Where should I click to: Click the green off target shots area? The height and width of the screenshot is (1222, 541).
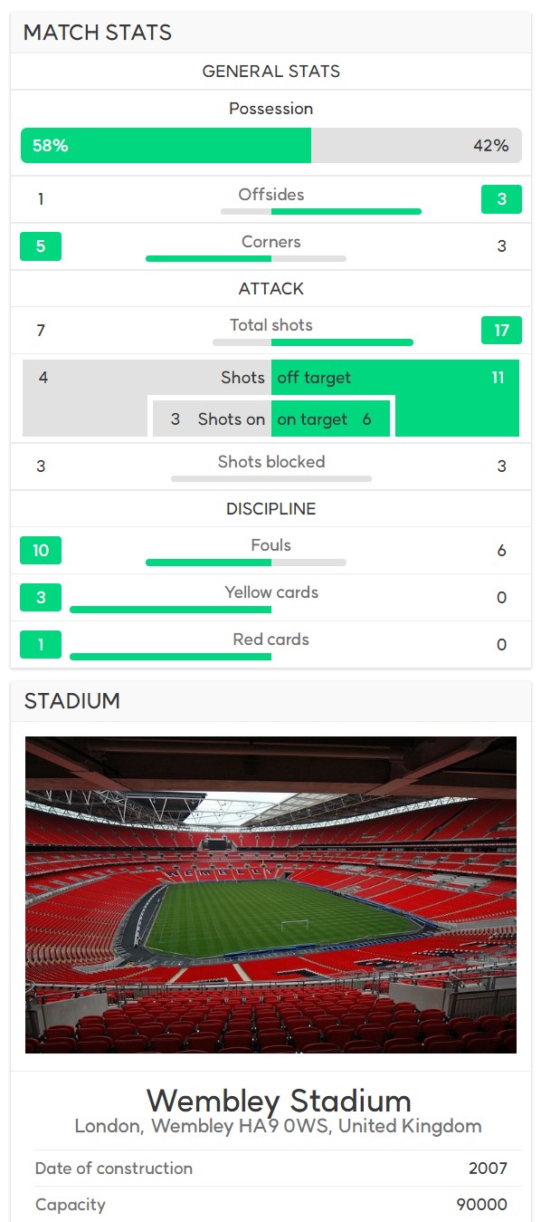(395, 378)
